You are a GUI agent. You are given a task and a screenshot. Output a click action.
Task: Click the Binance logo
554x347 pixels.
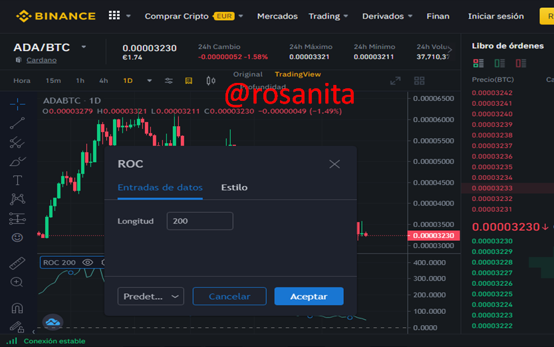pyautogui.click(x=56, y=16)
